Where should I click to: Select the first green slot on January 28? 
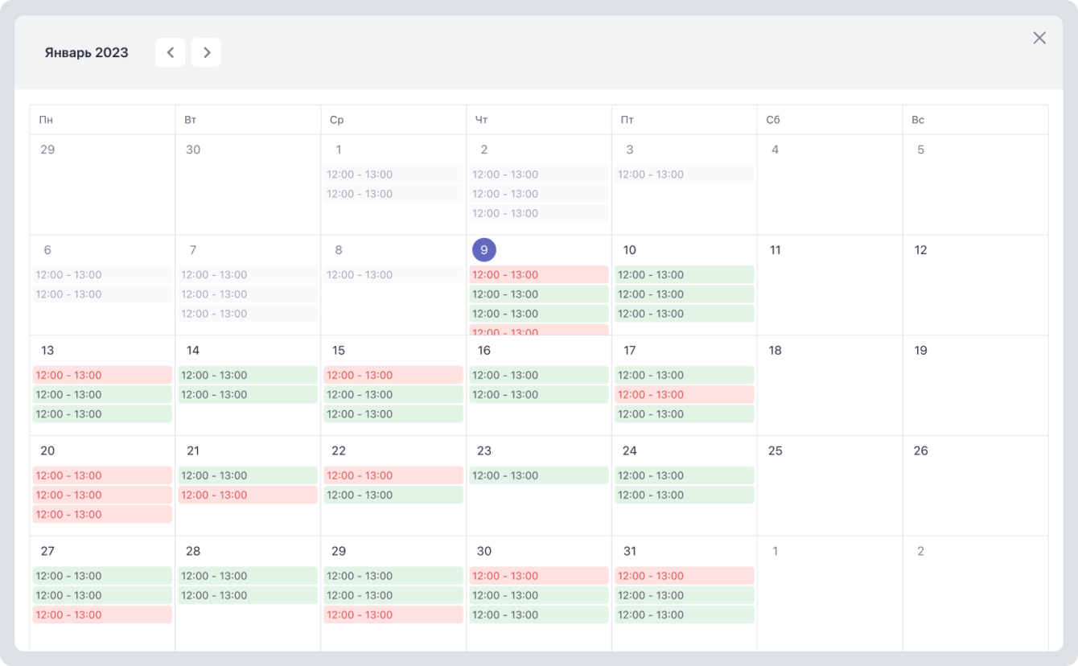point(248,576)
